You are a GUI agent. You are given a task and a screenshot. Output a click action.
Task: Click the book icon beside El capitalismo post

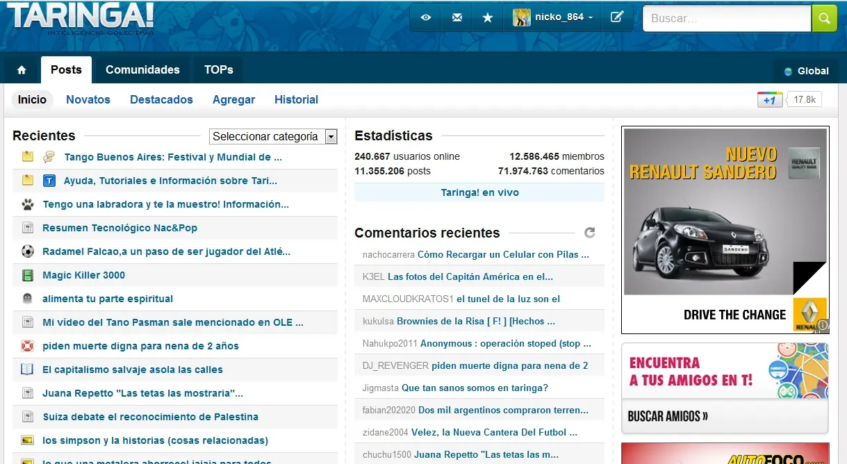(x=28, y=370)
